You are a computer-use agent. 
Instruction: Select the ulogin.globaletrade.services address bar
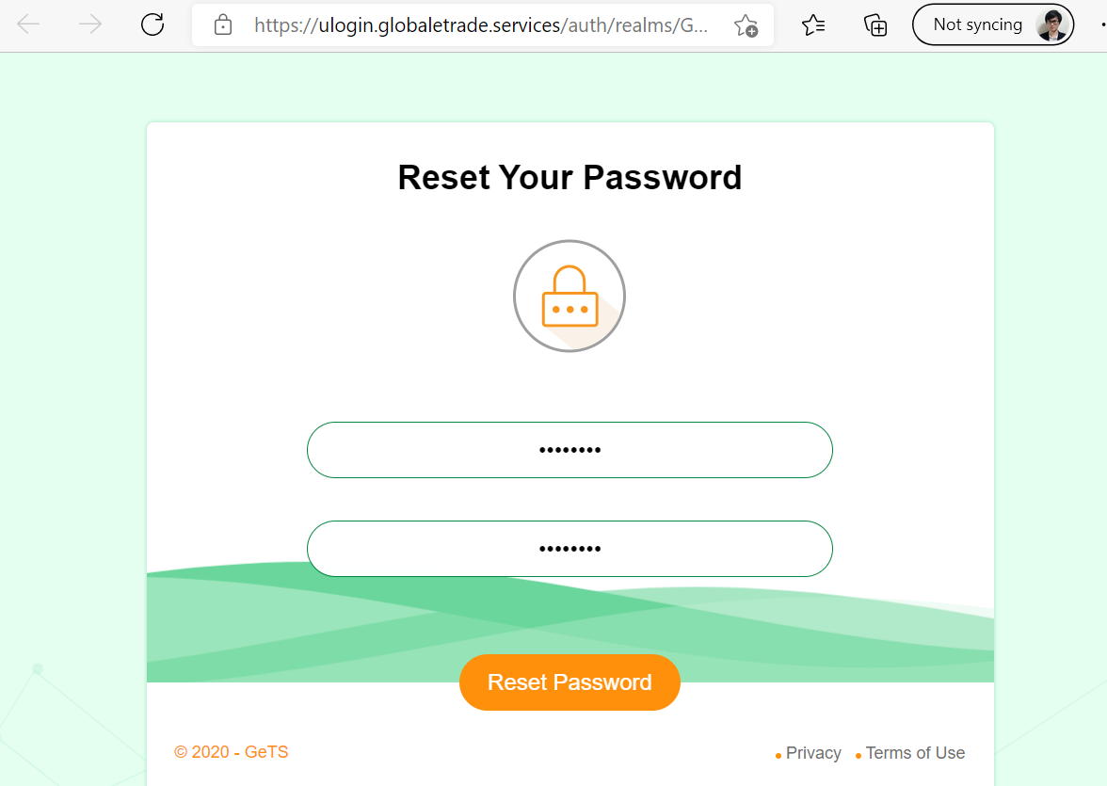point(480,24)
